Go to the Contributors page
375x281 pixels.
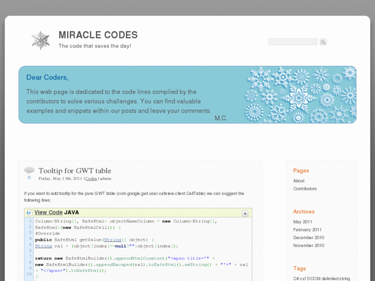[x=305, y=189]
